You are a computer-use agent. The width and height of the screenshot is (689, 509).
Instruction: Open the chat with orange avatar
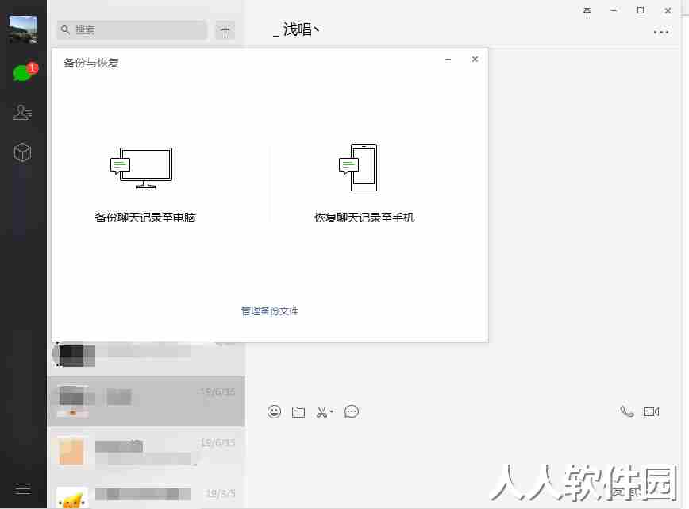point(146,452)
